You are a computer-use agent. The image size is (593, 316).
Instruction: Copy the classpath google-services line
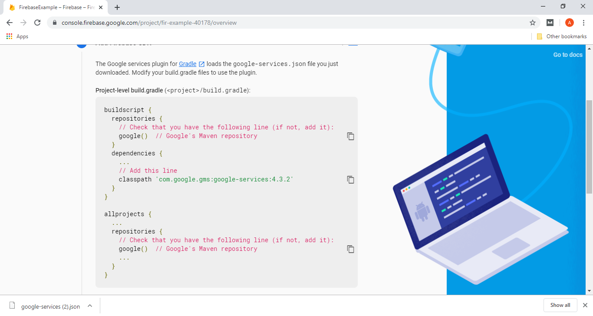pos(351,180)
